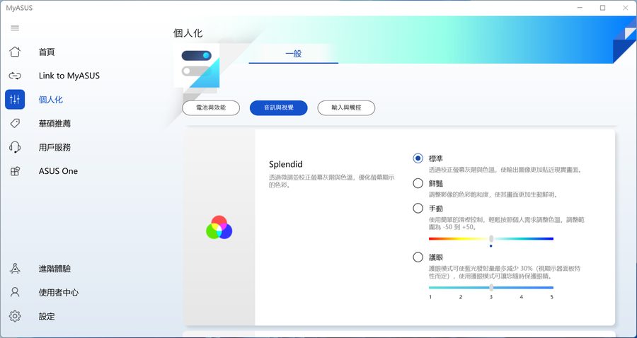Collapse the hamburger navigation menu
The height and width of the screenshot is (338, 637).
(15, 28)
